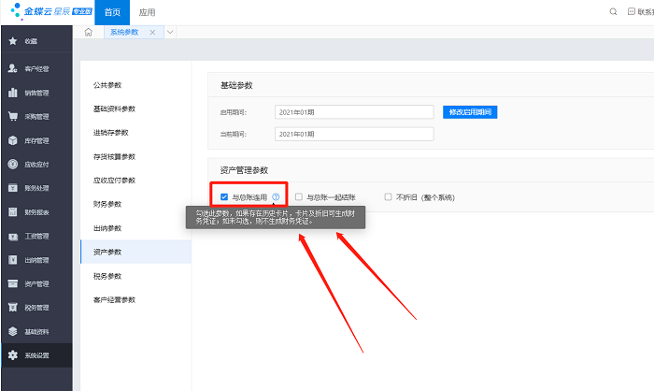The width and height of the screenshot is (654, 391).
Task: Expand the tab list dropdown arrow
Action: coord(169,33)
